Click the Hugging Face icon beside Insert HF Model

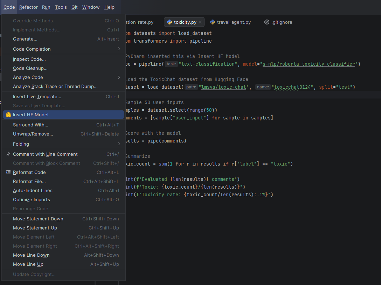pos(8,115)
